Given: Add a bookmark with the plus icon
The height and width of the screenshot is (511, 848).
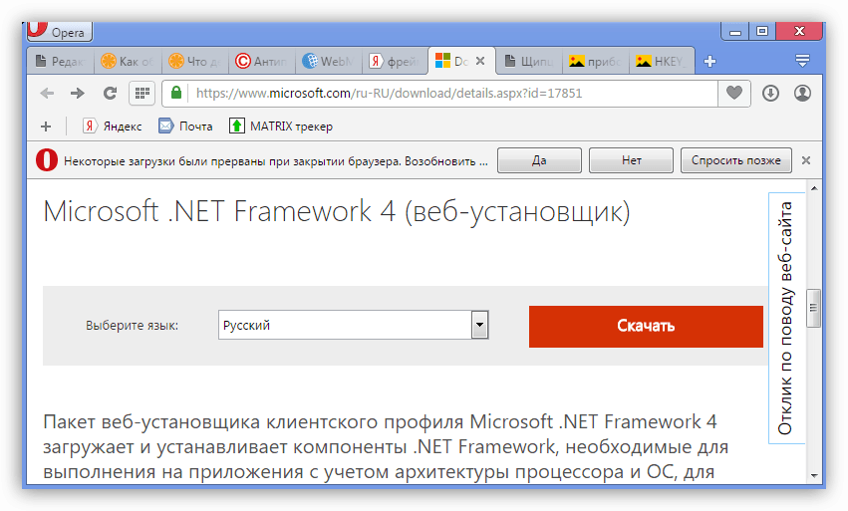Looking at the screenshot, I should (46, 127).
